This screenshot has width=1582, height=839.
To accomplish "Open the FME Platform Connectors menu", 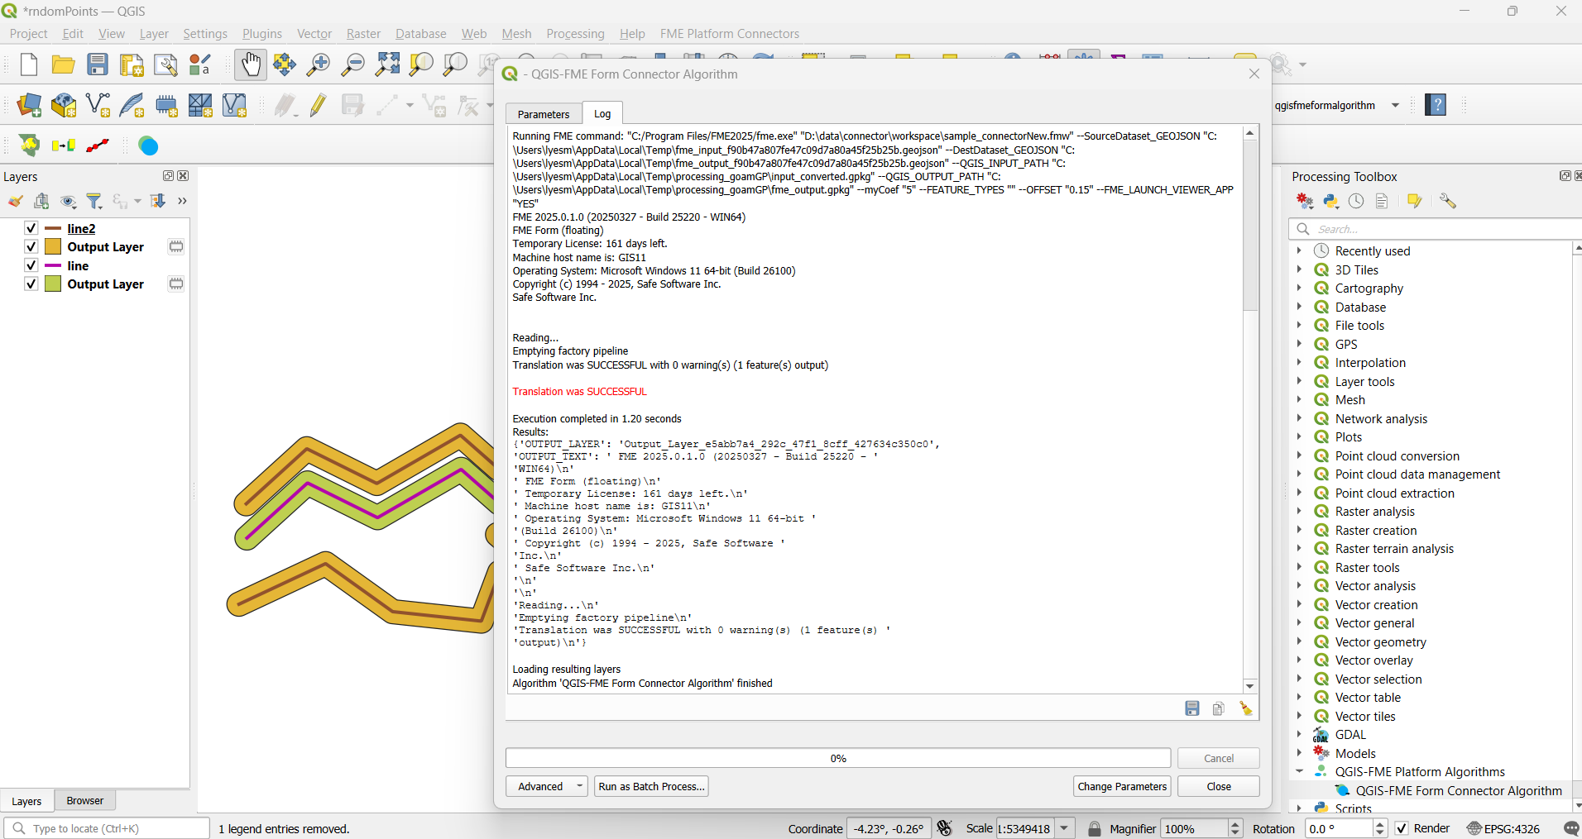I will coord(730,34).
